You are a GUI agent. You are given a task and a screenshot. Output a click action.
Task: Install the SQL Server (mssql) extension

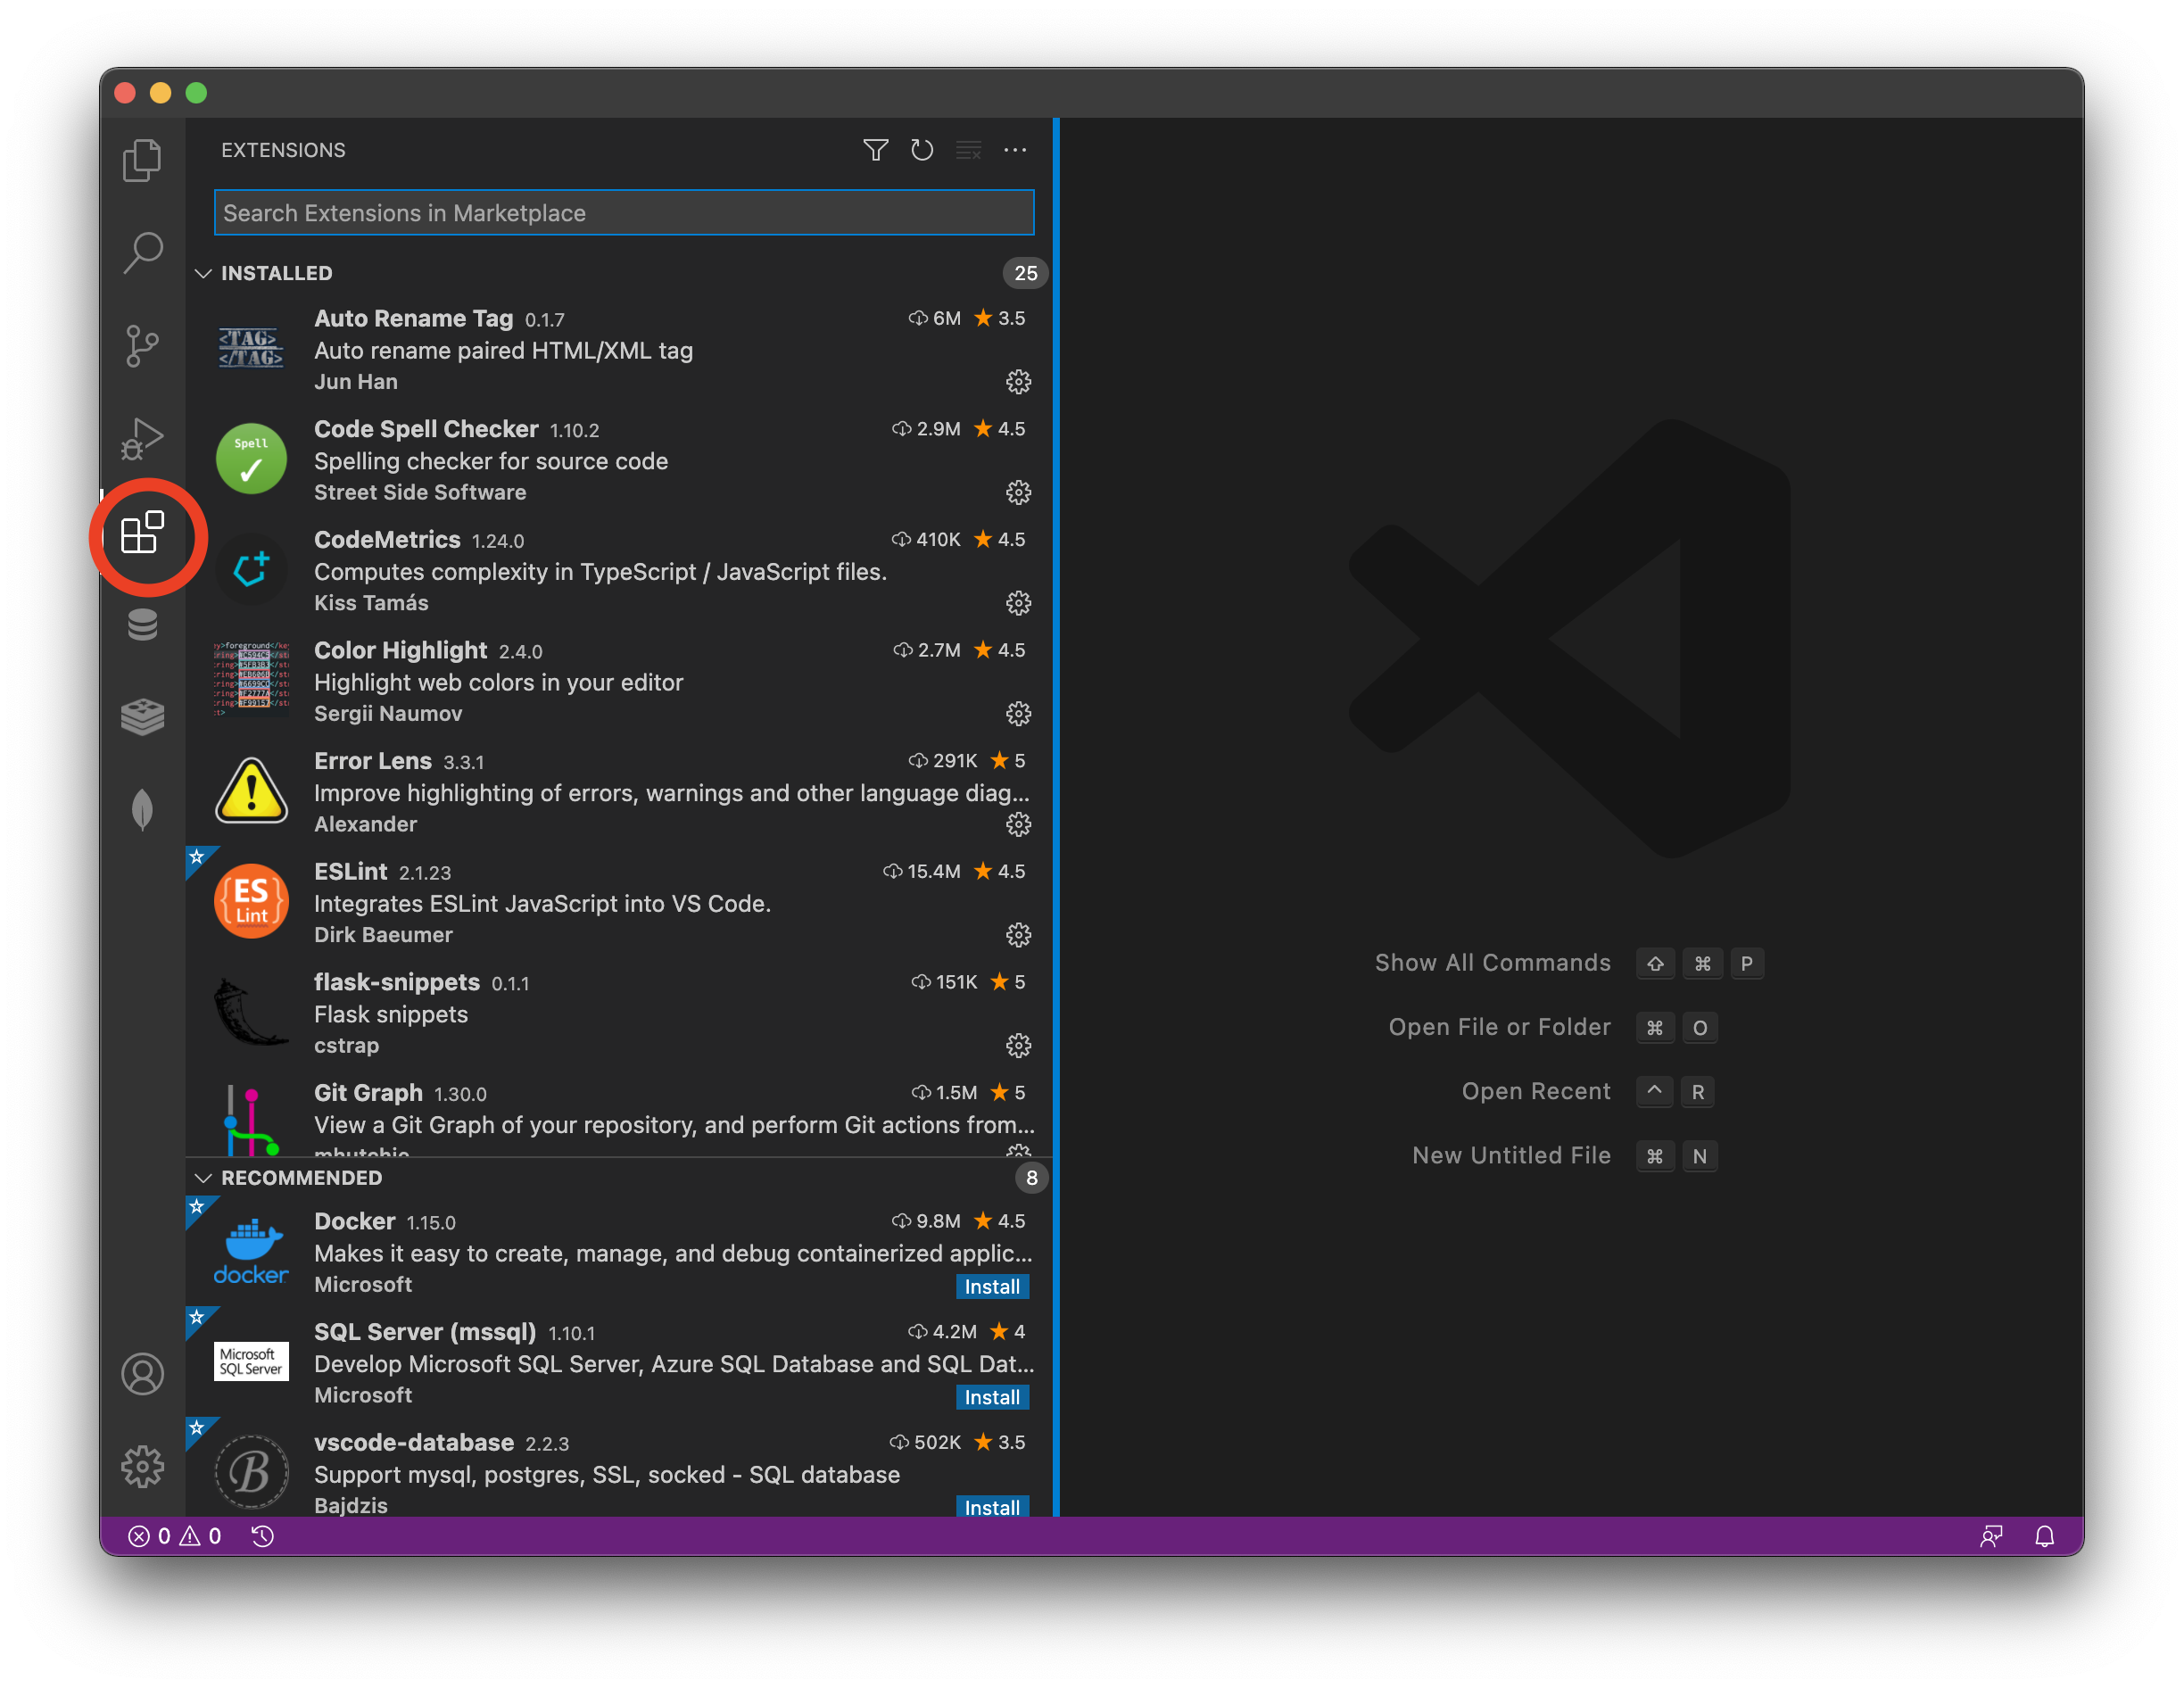pos(991,1397)
